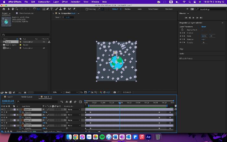
Task: Toggle Position keyframe stopwatch in Properties panel
Action: [182, 33]
